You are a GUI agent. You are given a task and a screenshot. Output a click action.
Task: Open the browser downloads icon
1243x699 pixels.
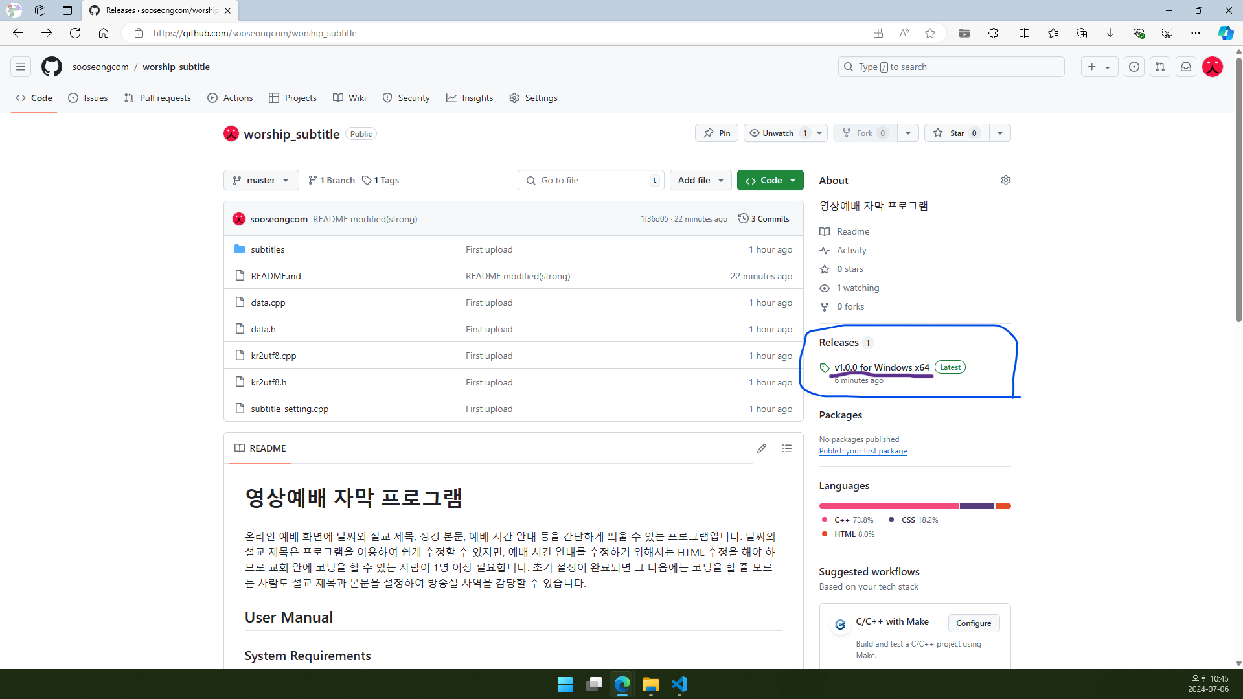(x=1110, y=33)
